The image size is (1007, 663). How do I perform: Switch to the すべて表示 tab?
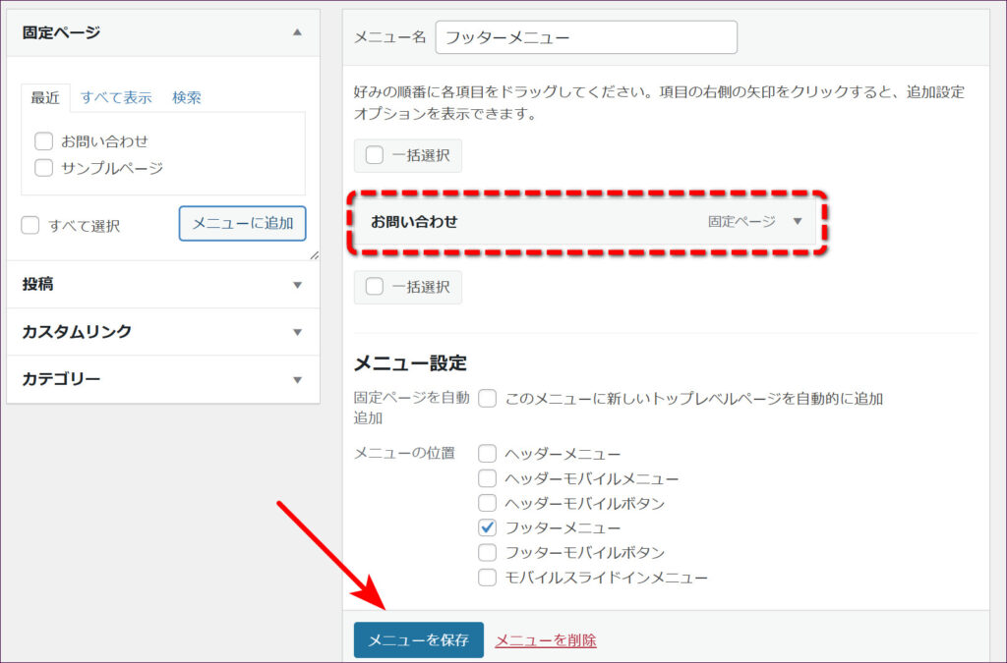tap(116, 97)
